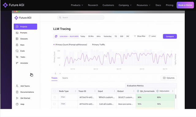196x117 pixels.
Task: Click the search magnifier icon
Action: point(60,17)
